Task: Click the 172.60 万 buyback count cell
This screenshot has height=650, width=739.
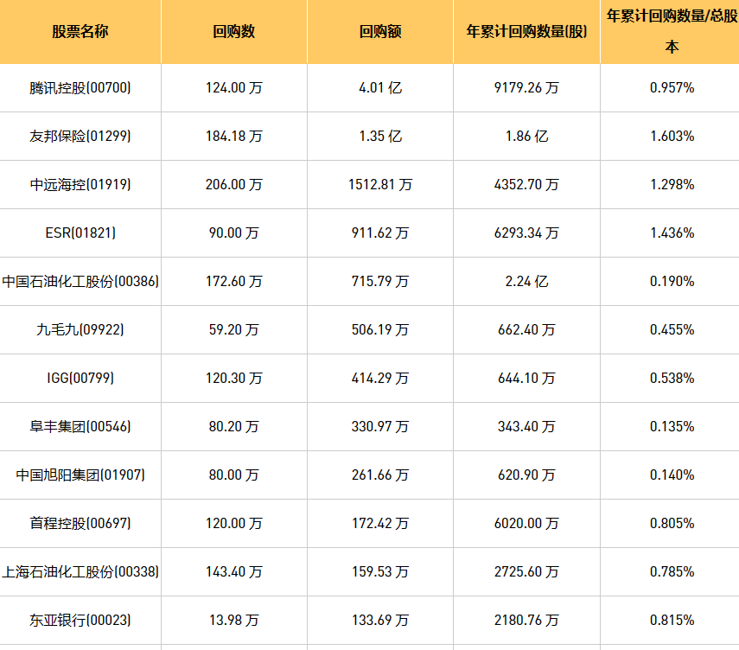Action: [233, 282]
